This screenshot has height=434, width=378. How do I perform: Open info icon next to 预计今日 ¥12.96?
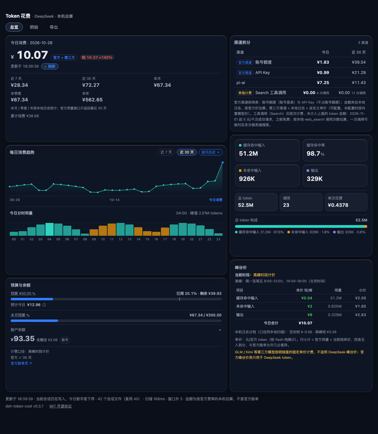tap(44, 305)
